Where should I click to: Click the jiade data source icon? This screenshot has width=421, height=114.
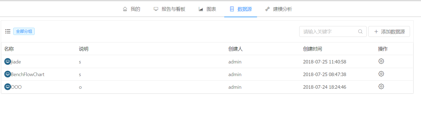coord(8,62)
